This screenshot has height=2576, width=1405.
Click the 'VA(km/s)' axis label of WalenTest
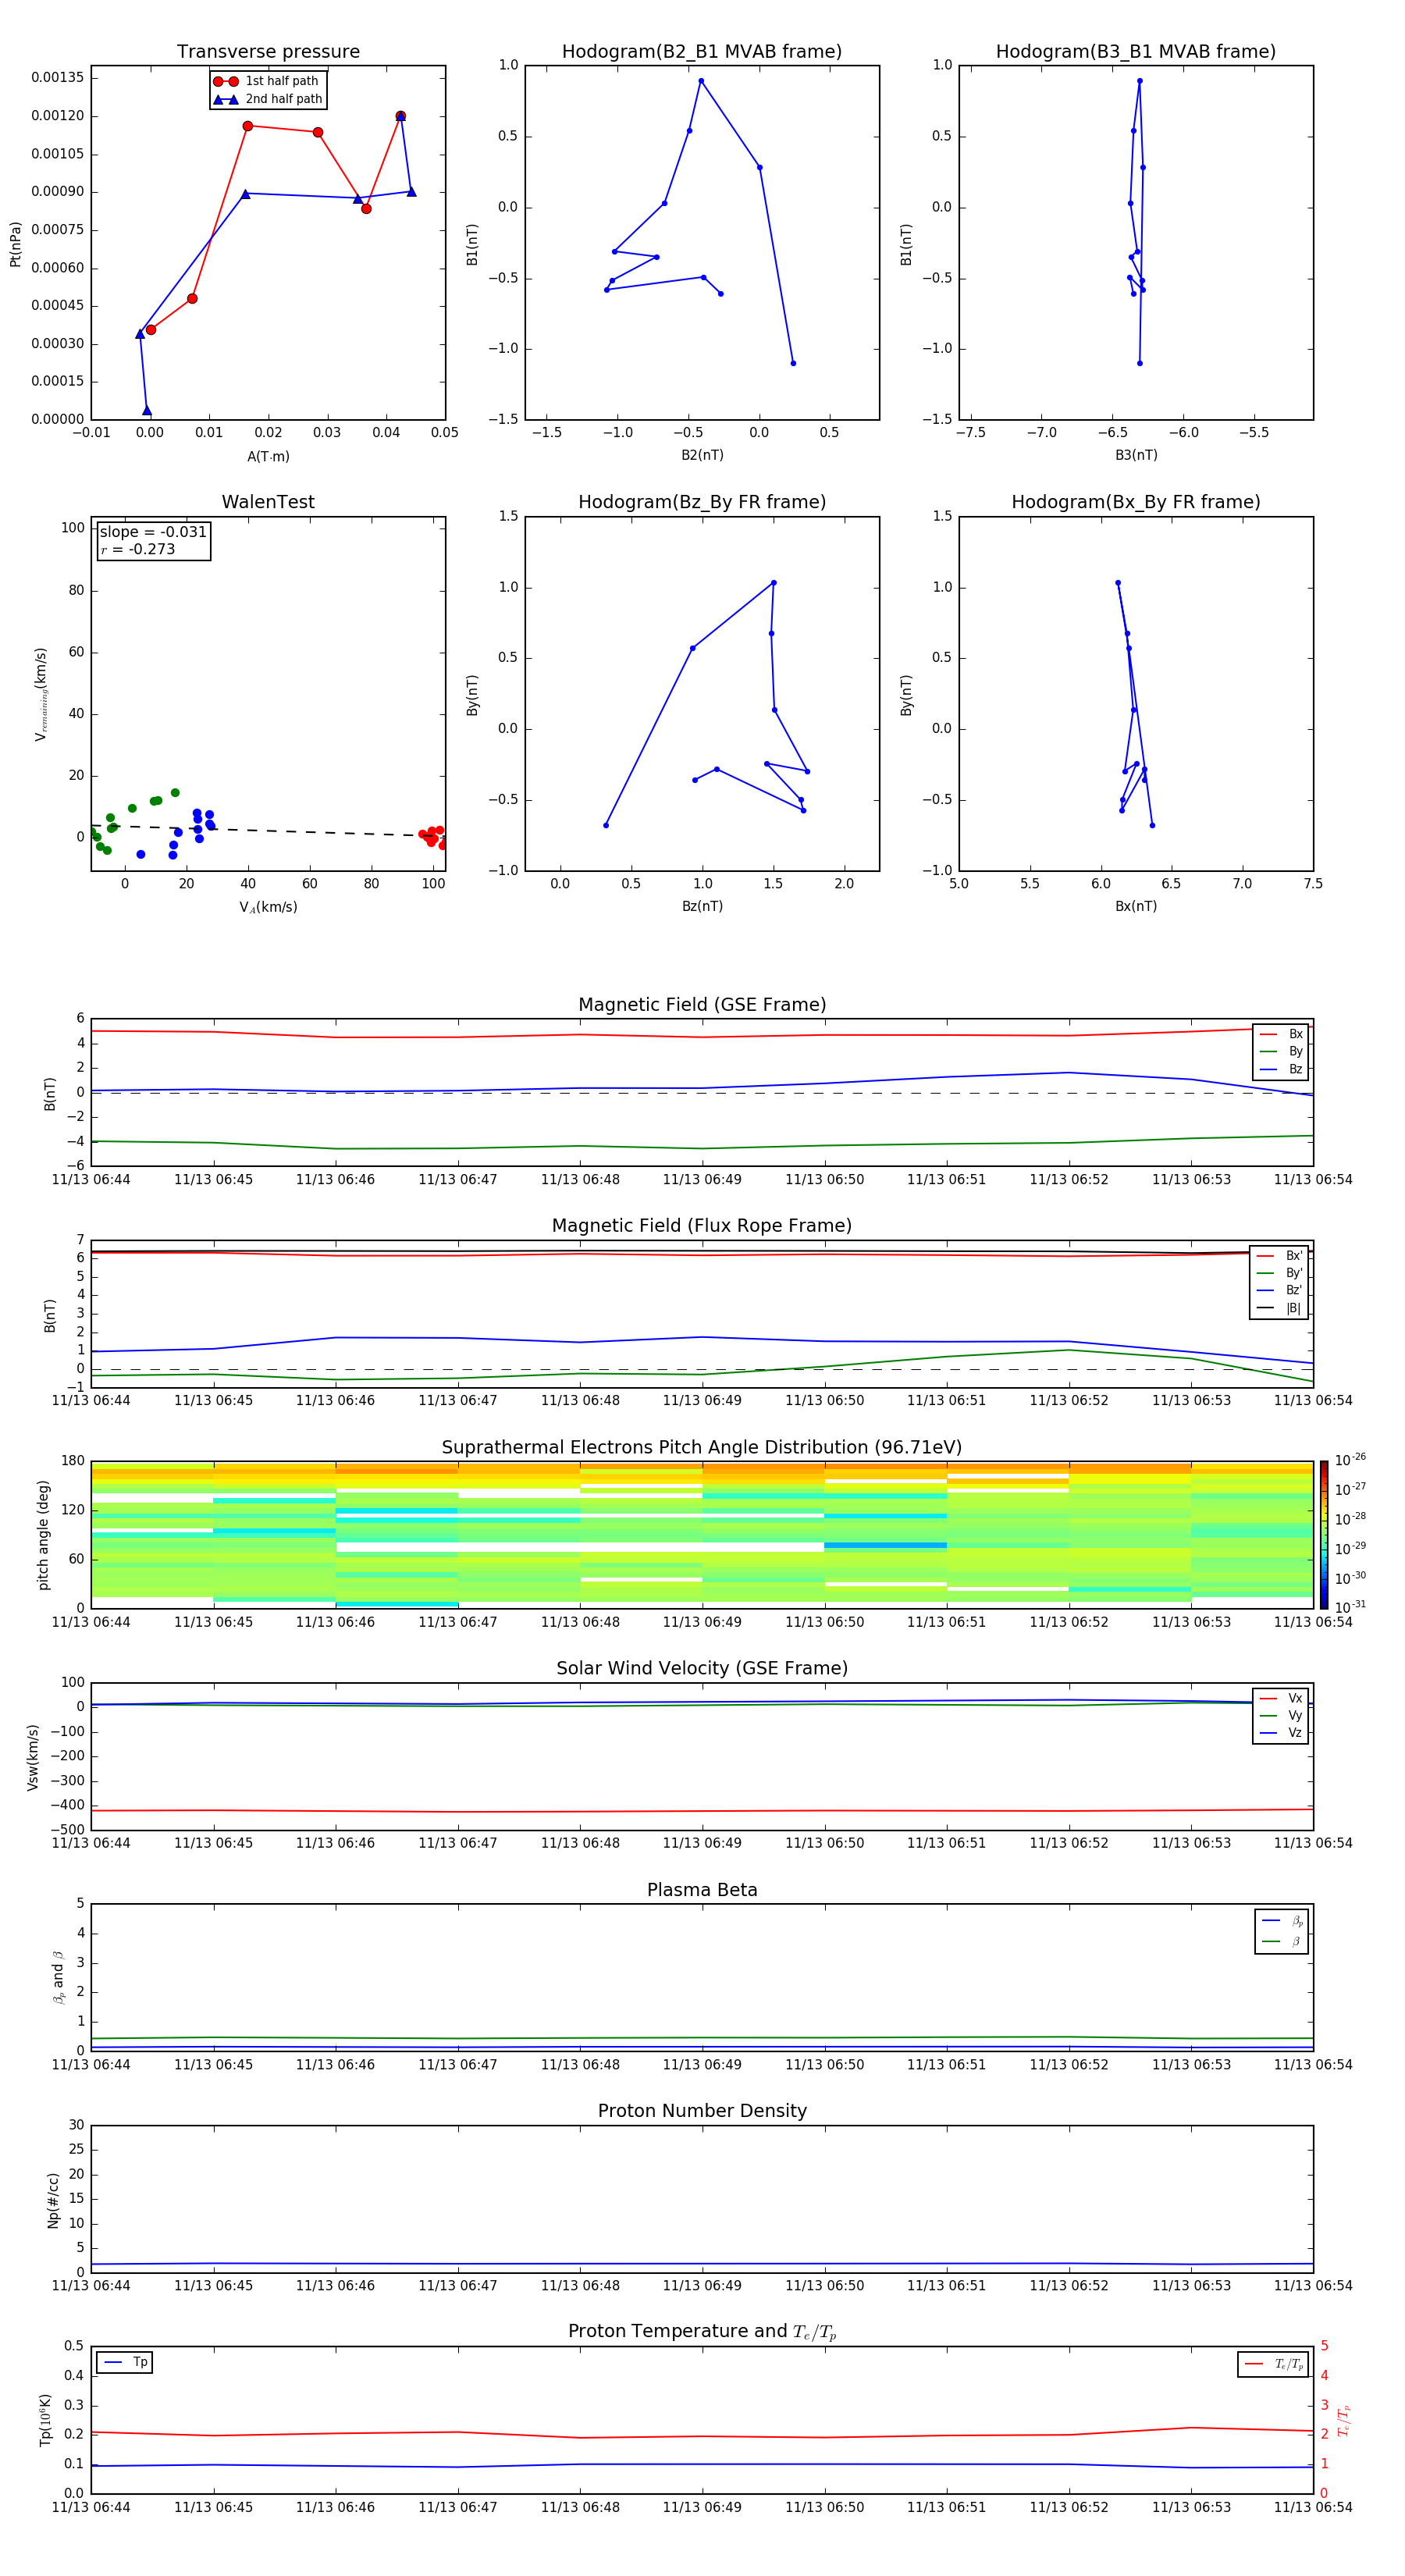point(268,907)
